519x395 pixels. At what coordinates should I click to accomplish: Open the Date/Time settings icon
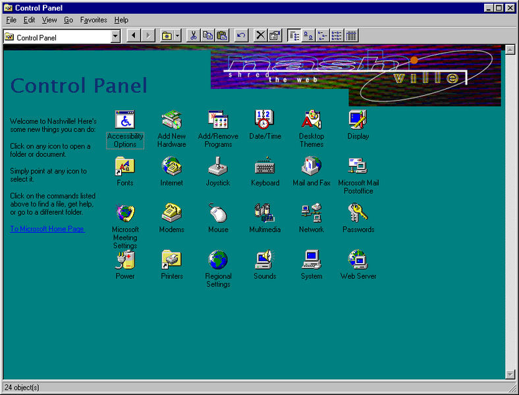coord(265,121)
